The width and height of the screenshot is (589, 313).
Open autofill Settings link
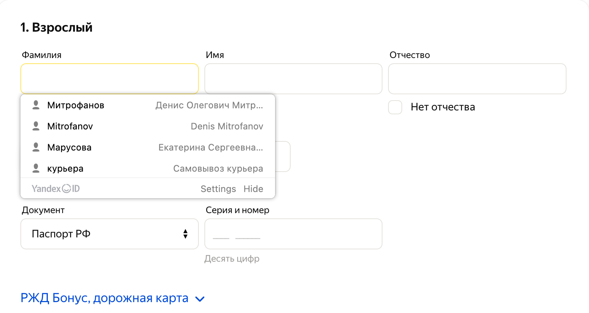[x=218, y=189]
